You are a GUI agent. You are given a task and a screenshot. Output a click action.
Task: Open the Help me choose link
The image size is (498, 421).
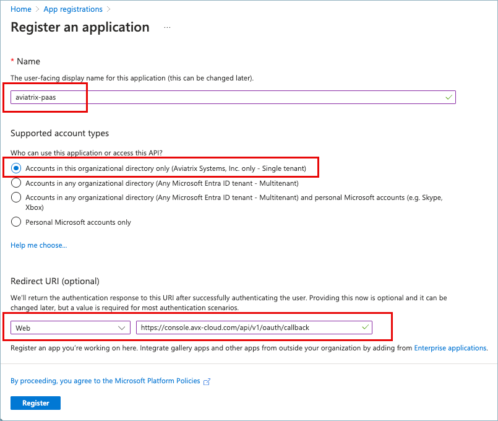click(38, 245)
